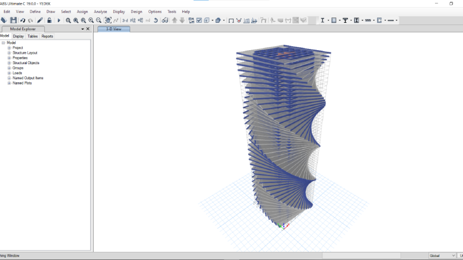The width and height of the screenshot is (463, 260).
Task: Switch to the Reports tab in Model Explorer
Action: [x=47, y=36]
